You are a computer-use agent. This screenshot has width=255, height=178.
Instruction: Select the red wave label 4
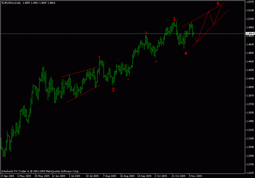point(186,53)
